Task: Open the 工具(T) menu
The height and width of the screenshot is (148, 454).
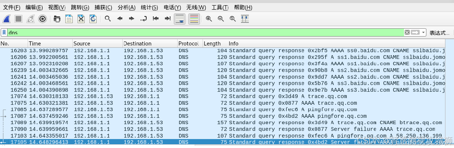Action: [x=220, y=7]
